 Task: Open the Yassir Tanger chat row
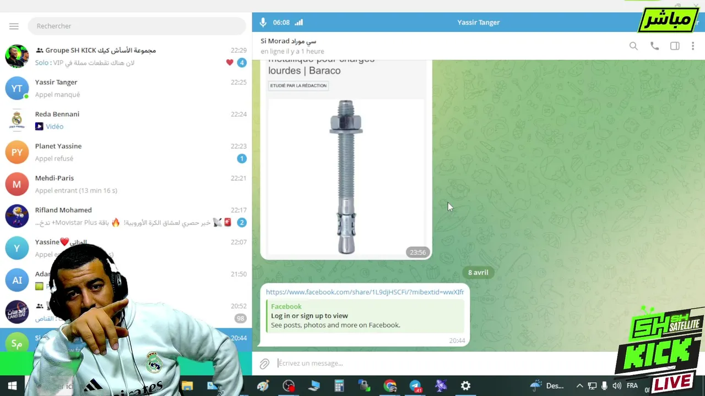pos(126,88)
